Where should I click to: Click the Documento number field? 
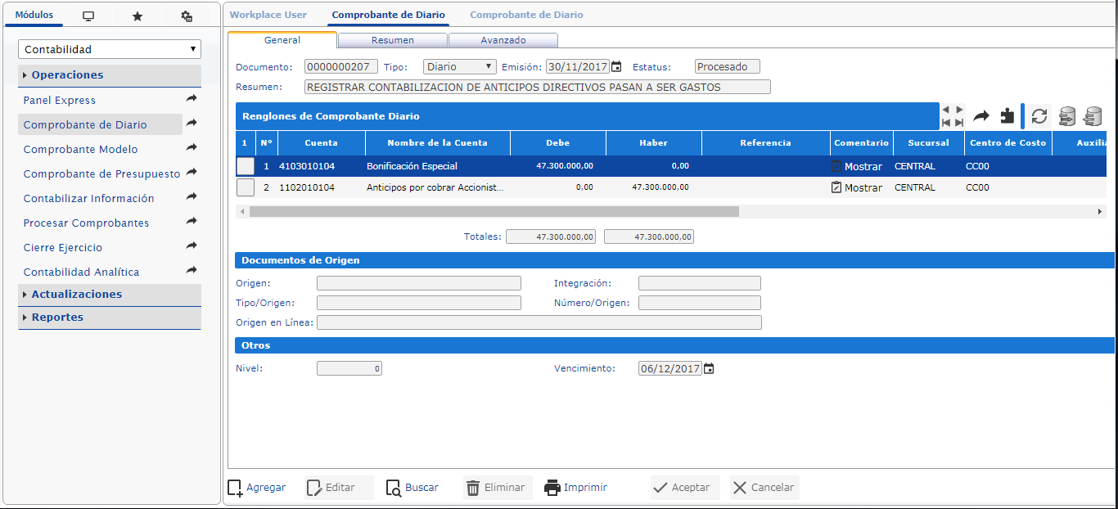[341, 67]
